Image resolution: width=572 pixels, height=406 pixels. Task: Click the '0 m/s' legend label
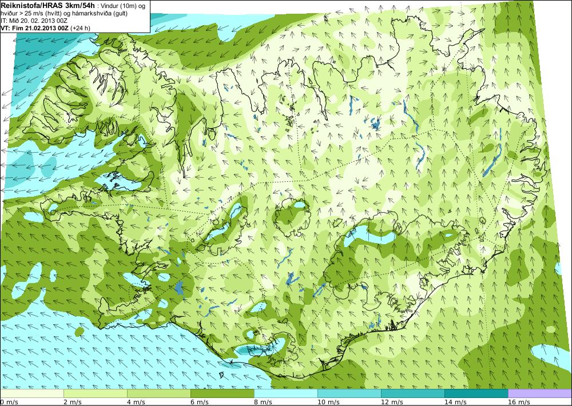(x=9, y=402)
